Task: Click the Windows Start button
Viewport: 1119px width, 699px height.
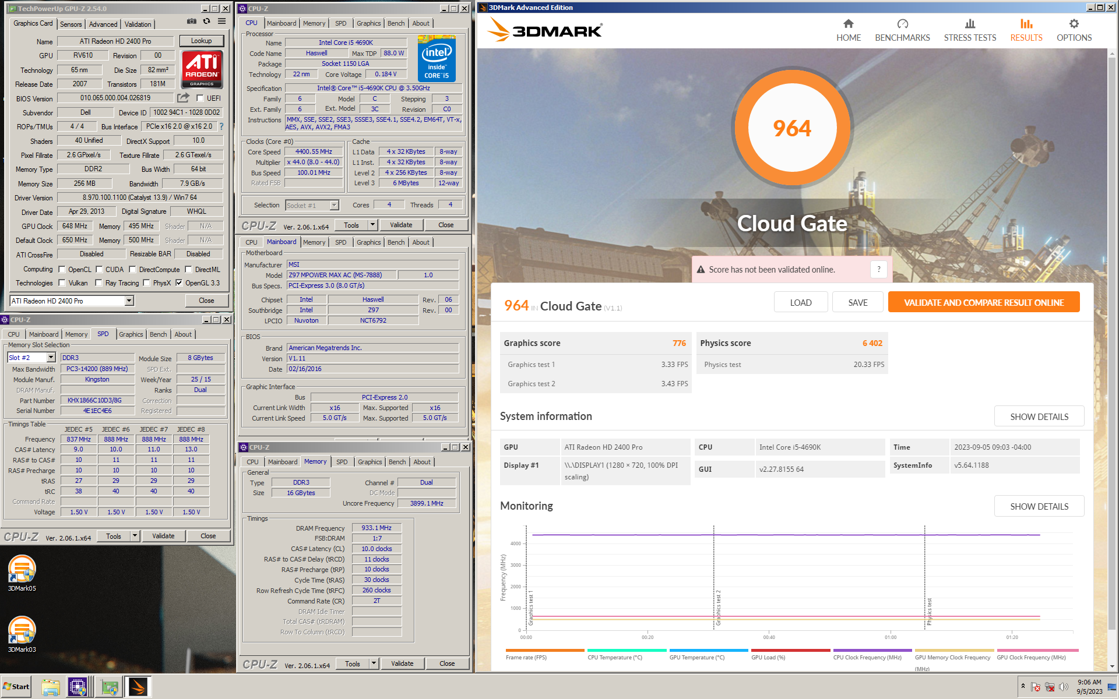Action: coord(16,686)
